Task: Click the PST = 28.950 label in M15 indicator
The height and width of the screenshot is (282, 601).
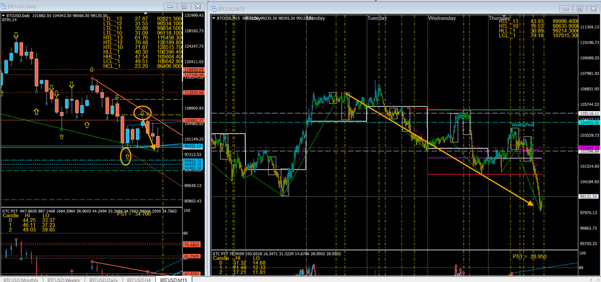Action: 529,256
